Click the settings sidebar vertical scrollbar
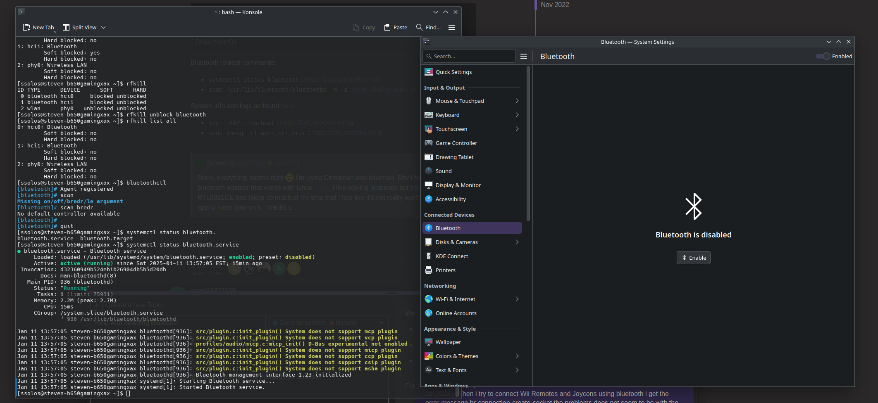878x403 pixels. pyautogui.click(x=528, y=145)
